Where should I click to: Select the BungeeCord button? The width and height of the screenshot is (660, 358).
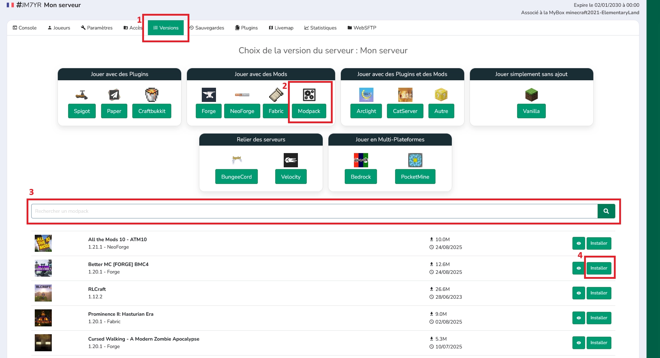237,177
